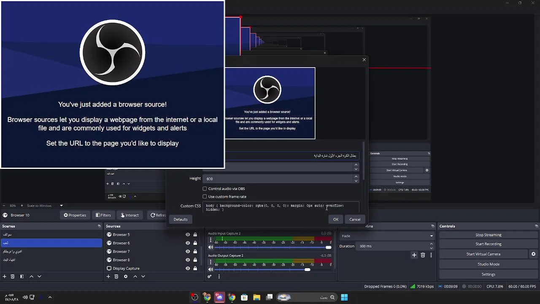
Task: Click Defaults button in properties dialog
Action: click(x=181, y=220)
